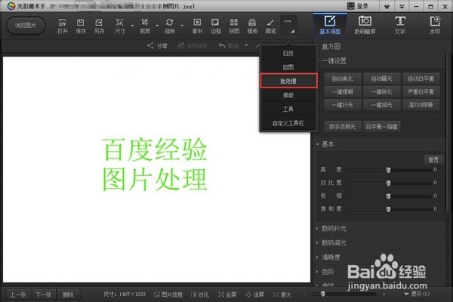Switch to the 数码暗房 tab
Viewport: 453px width, 302px height.
coord(365,26)
